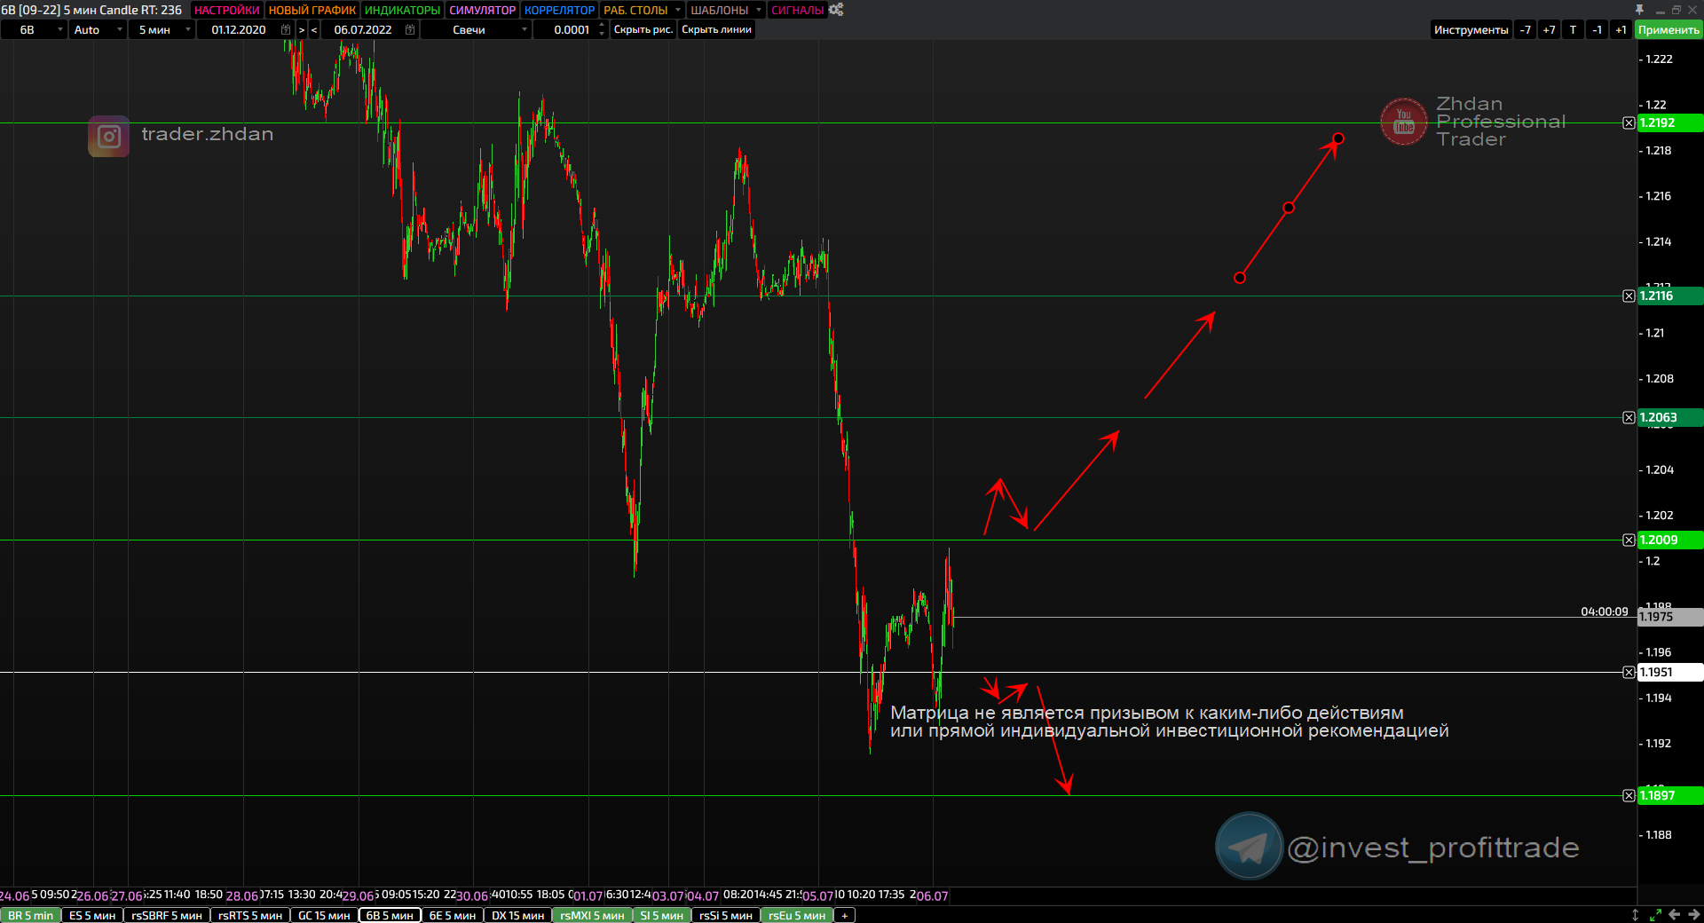Image resolution: width=1704 pixels, height=923 pixels.
Task: Click the green expand chart icon
Action: pyautogui.click(x=1655, y=915)
